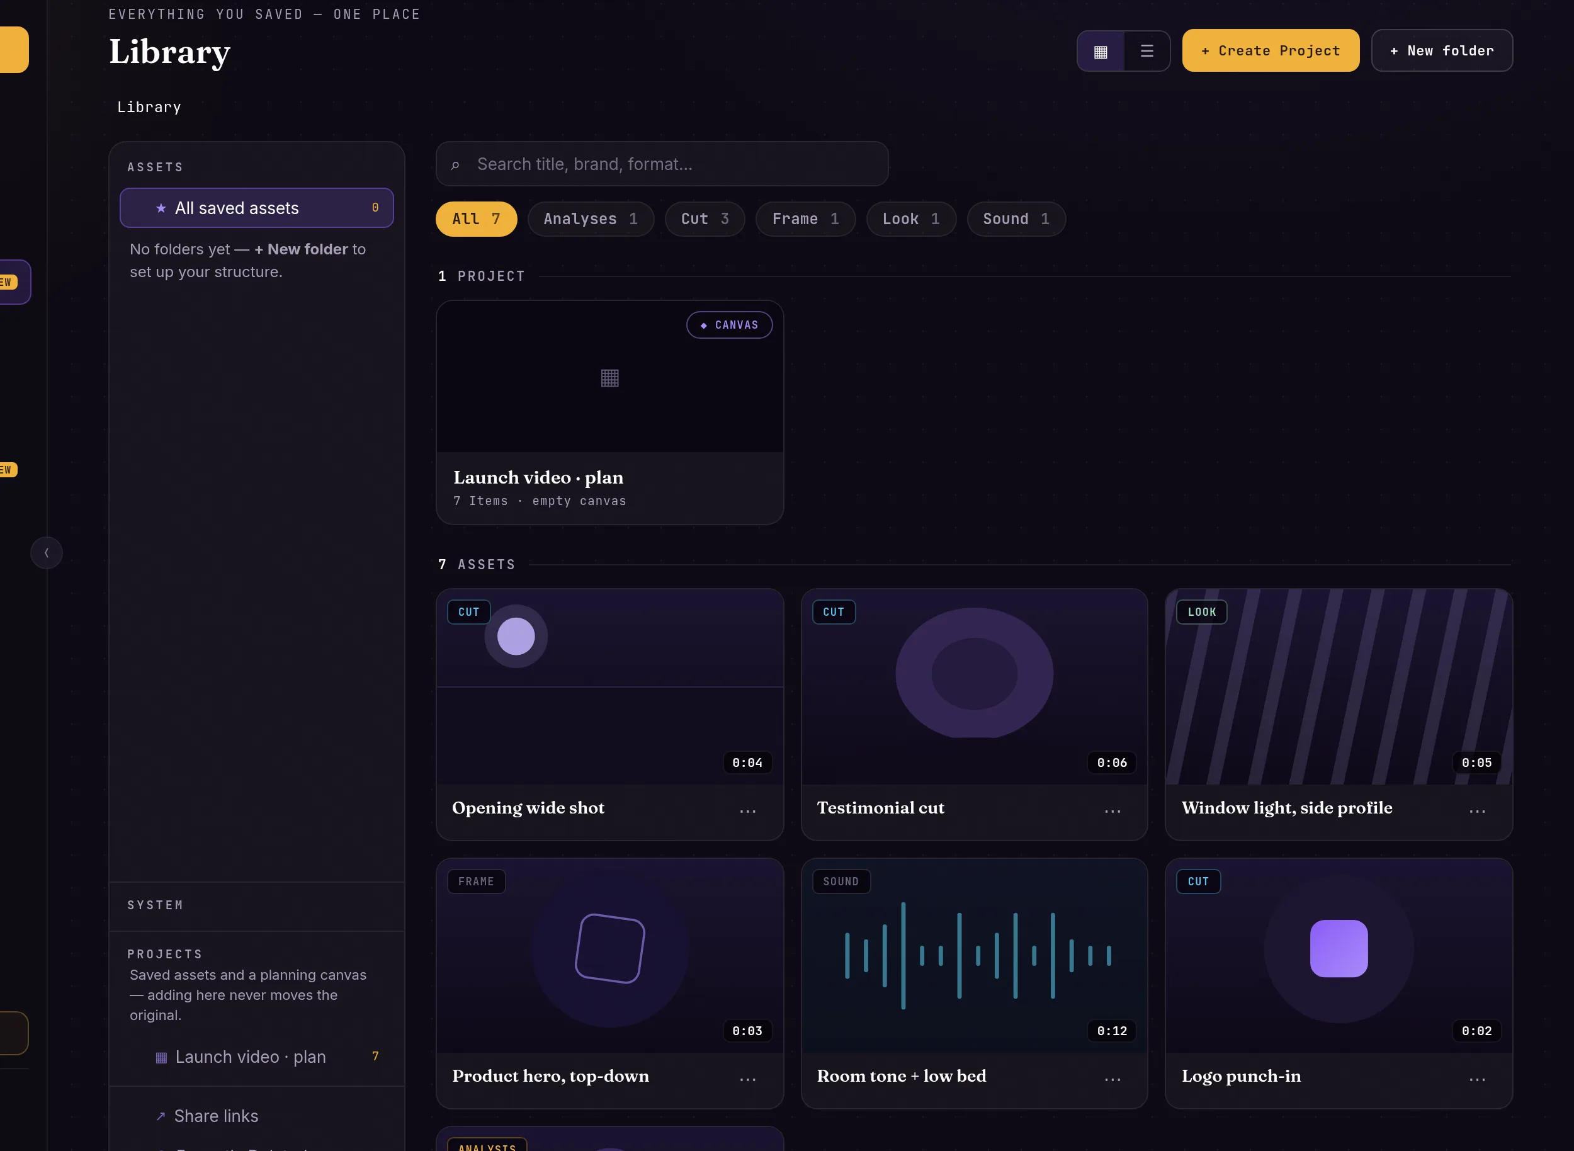
Task: Collapse the sidebar with chevron button
Action: coord(47,552)
